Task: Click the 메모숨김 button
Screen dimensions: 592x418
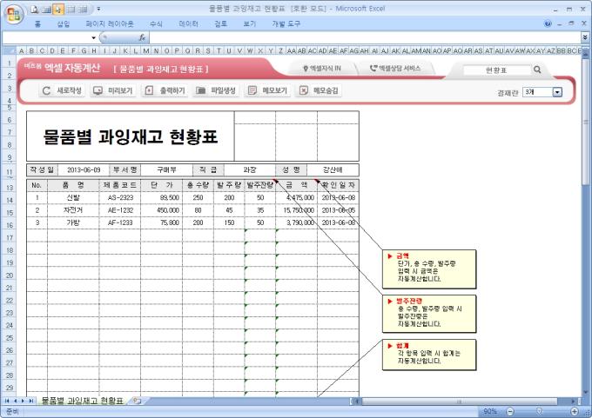Action: click(319, 90)
